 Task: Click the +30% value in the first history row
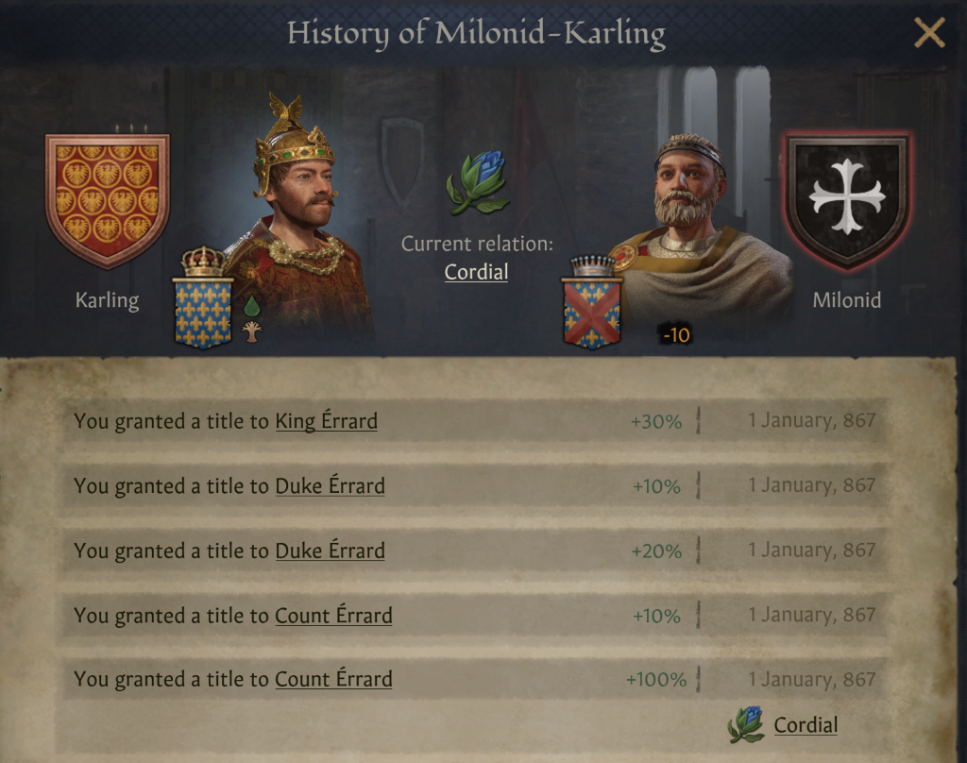click(656, 421)
